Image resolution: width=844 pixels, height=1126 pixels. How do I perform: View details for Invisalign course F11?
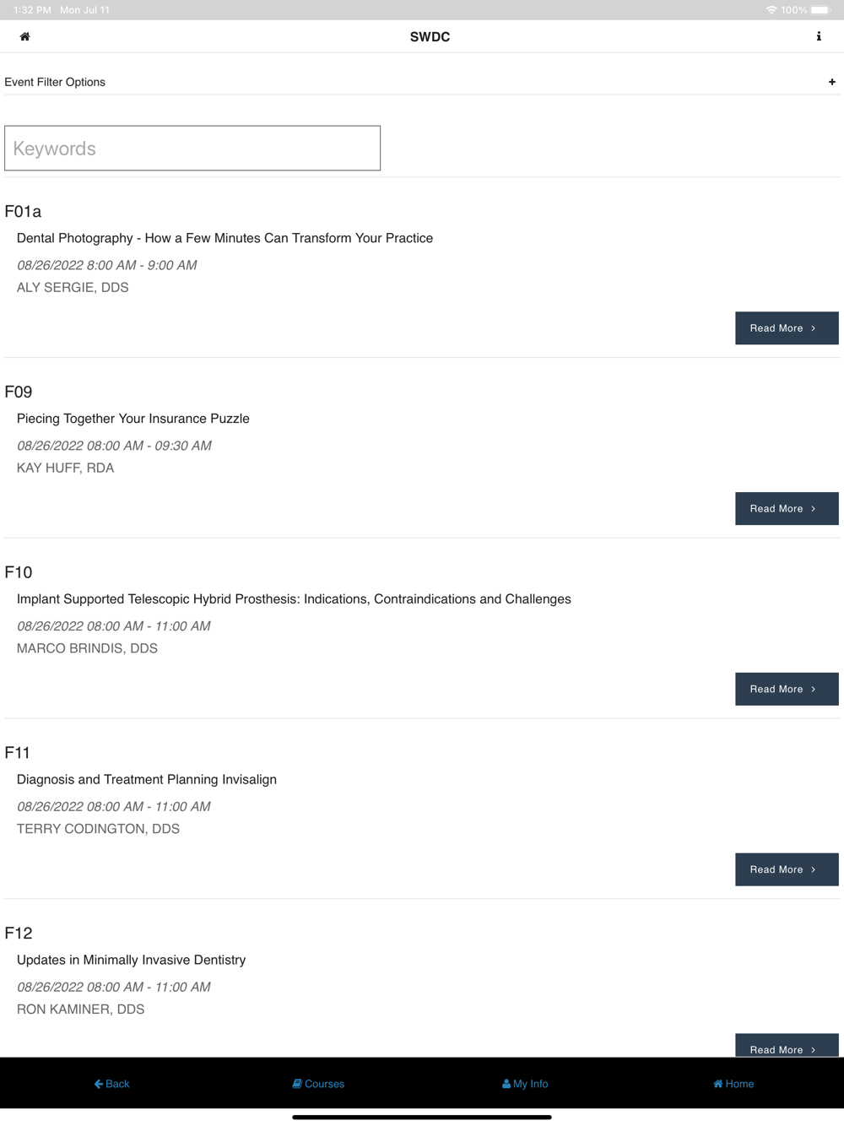[x=786, y=869]
